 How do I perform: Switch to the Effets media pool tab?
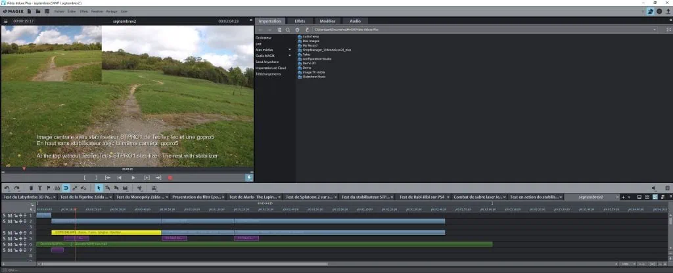(x=300, y=21)
